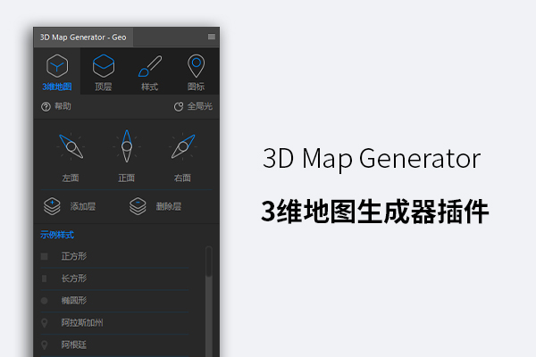Click the pin icon beside 阿根廷

coord(44,345)
